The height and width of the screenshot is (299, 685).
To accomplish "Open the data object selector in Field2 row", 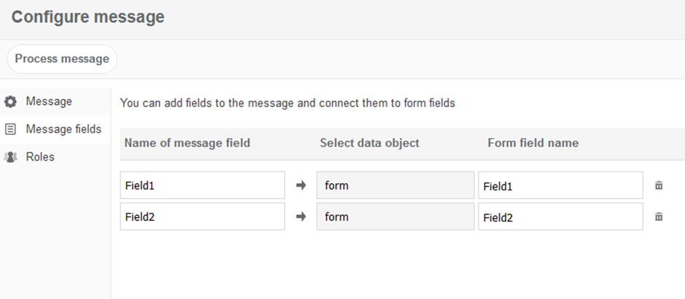I will (x=395, y=217).
